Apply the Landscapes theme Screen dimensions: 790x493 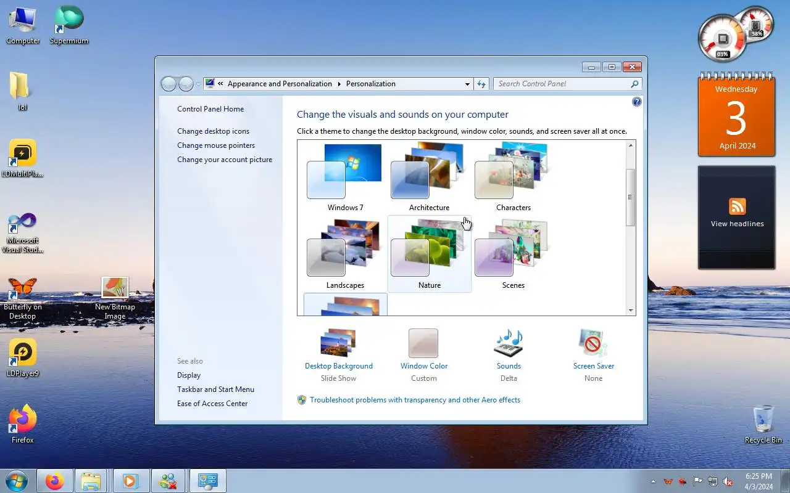345,254
